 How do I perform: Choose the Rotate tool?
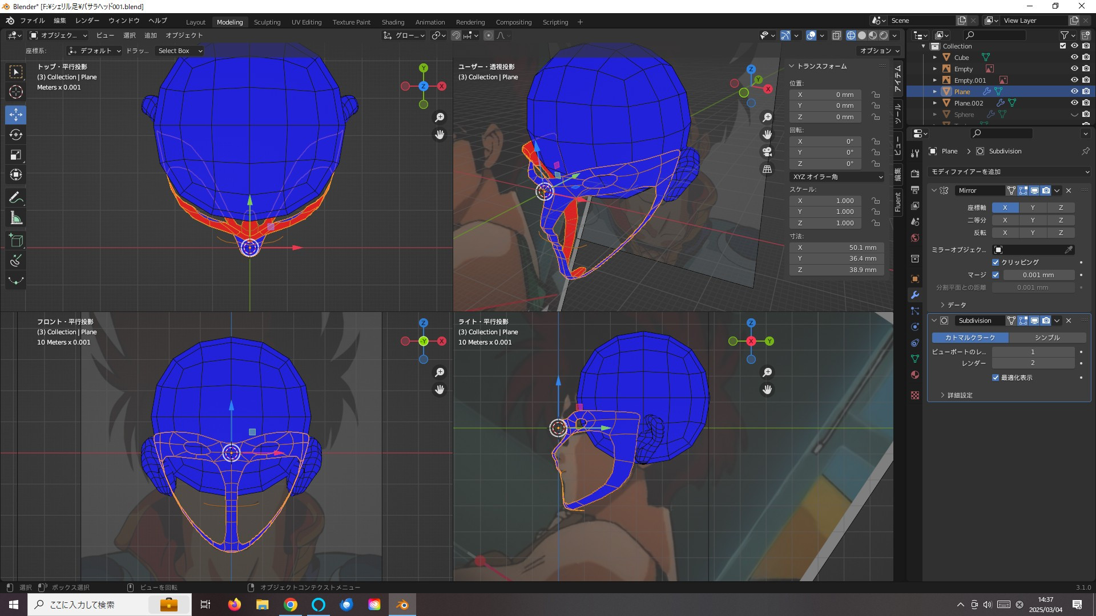tap(16, 135)
